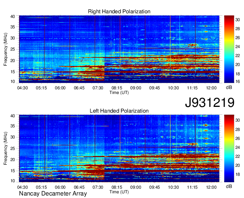Click the Left Handed Polarization color bar
This screenshot has width=244, height=198.
click(x=229, y=148)
